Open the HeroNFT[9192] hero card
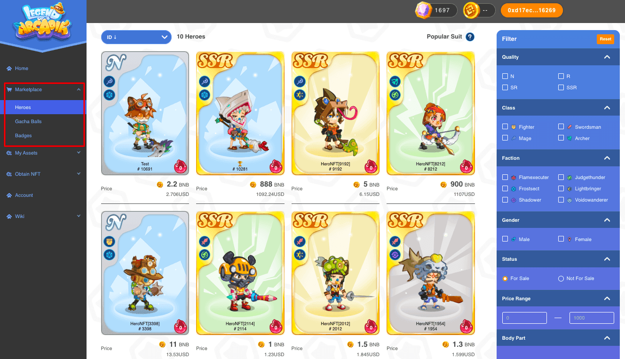Screen dimensions: 625x359 [336, 113]
